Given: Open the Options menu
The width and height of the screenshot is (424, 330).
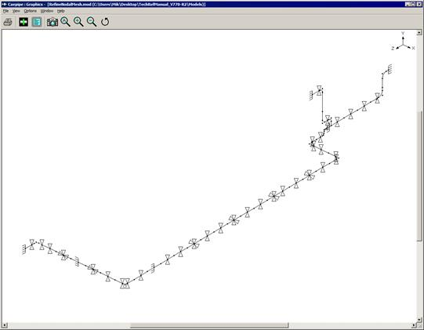Looking at the screenshot, I should [31, 11].
